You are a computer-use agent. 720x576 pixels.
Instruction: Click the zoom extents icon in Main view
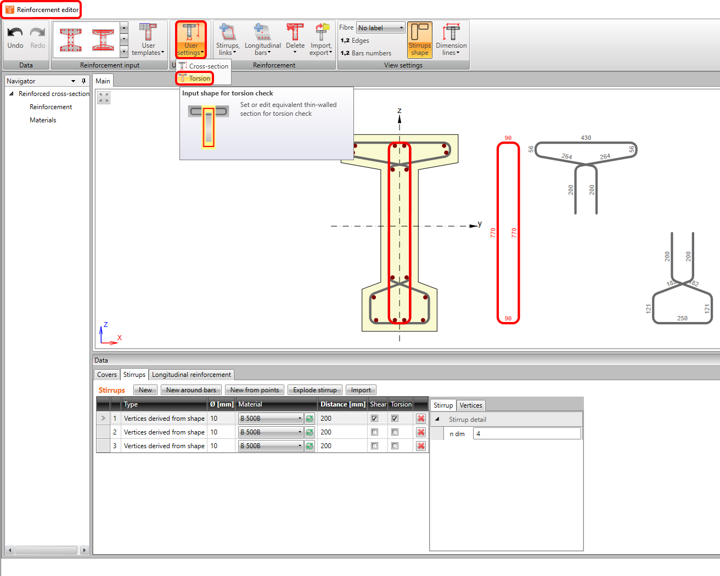[104, 98]
